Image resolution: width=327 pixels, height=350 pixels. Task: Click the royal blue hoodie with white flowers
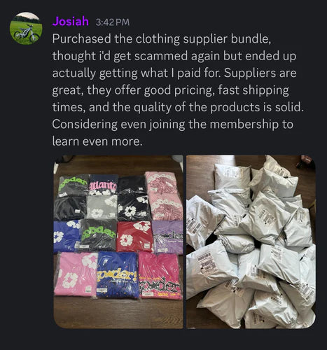point(67,237)
